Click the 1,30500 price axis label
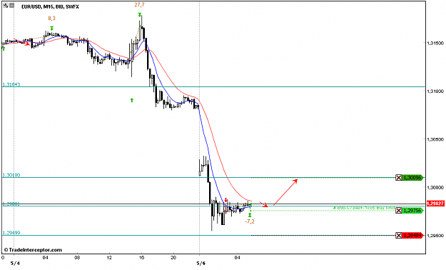446x270 pixels. click(x=435, y=139)
